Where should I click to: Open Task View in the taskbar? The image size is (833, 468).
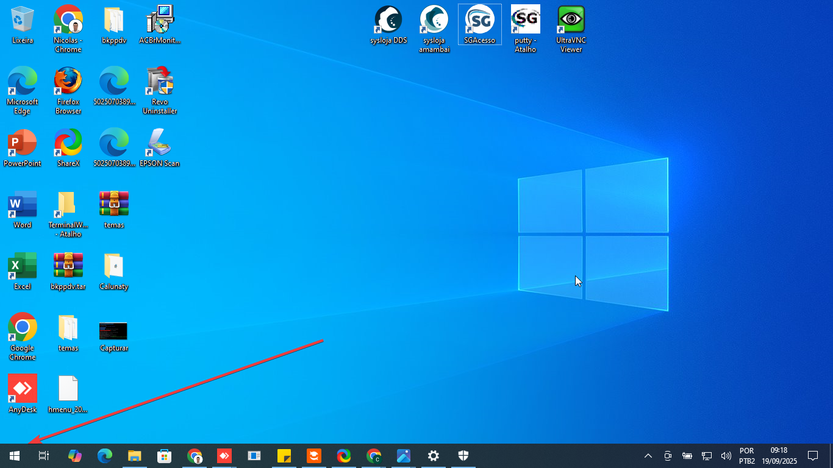point(44,456)
